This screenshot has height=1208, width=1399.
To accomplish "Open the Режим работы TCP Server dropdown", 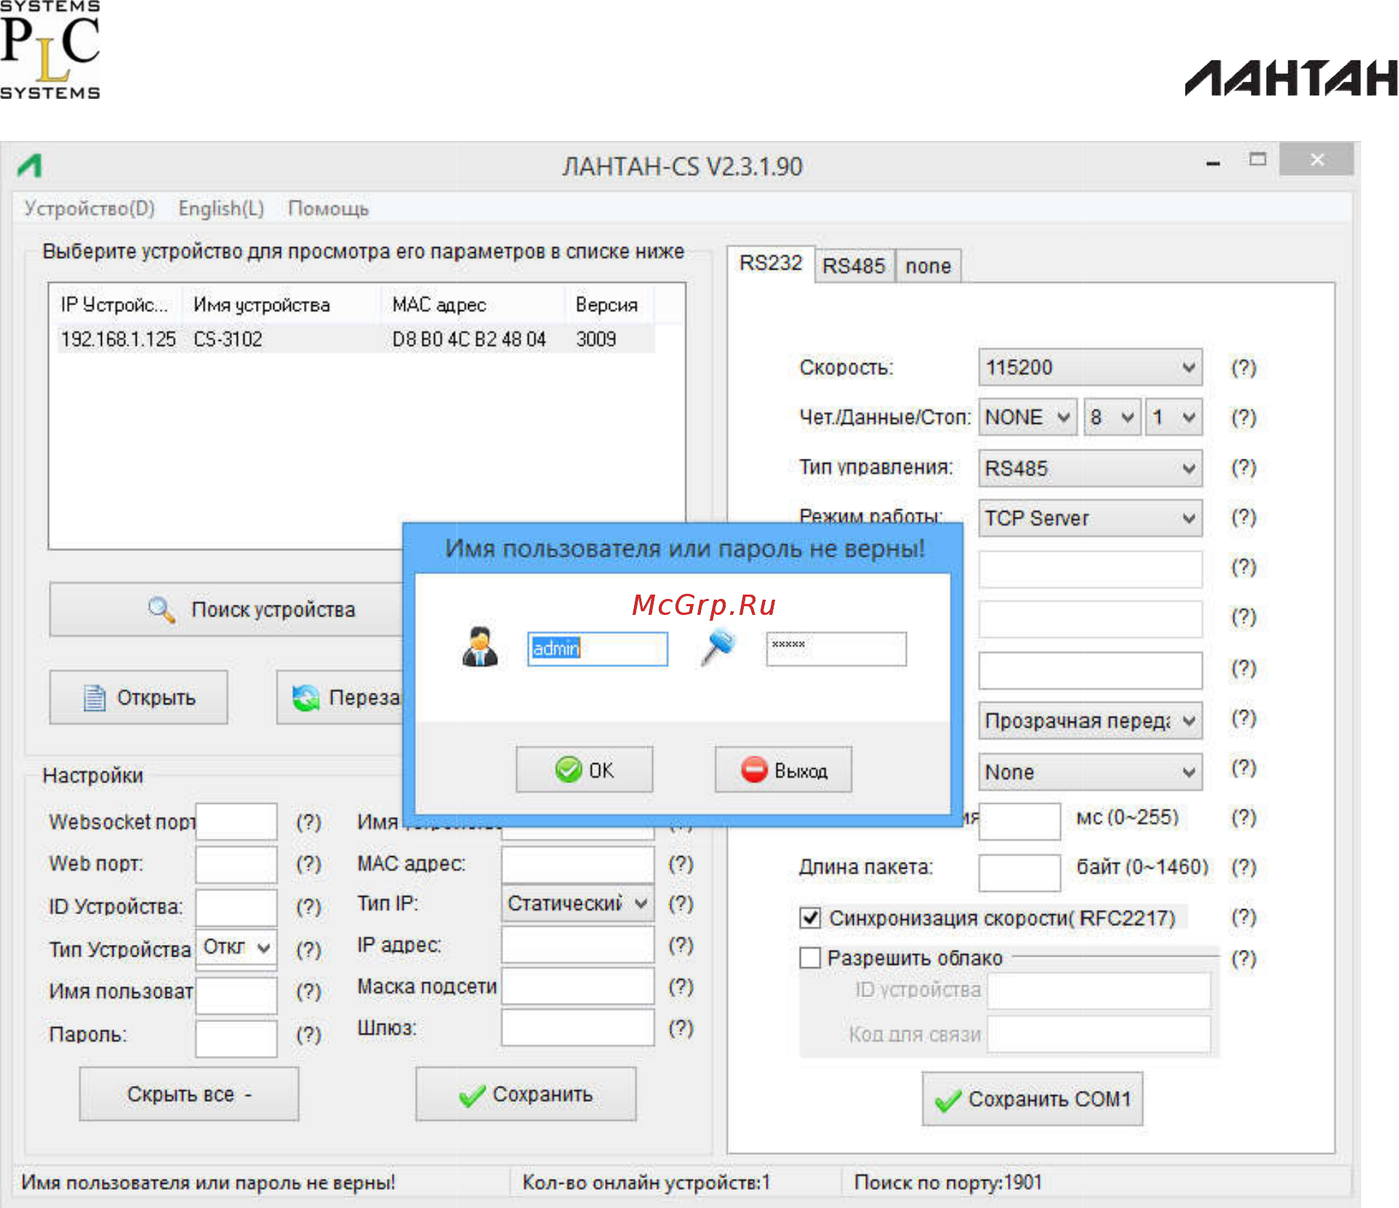I will click(x=1090, y=518).
